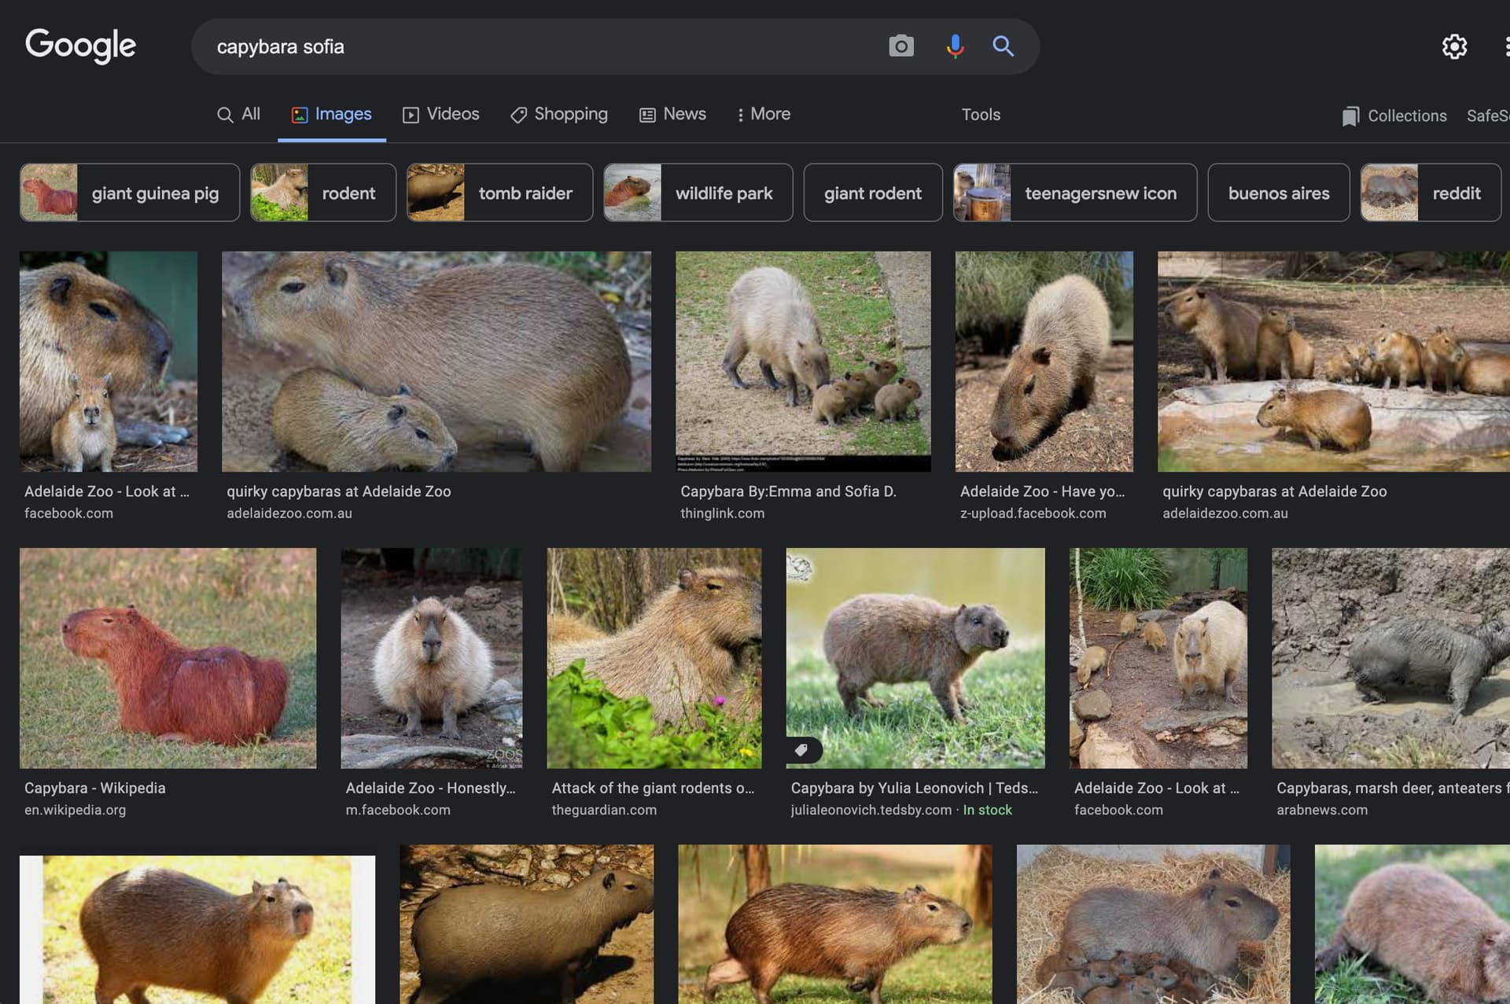Click the microphone voice search icon
Screen dimensions: 1510x1004
(x=955, y=46)
